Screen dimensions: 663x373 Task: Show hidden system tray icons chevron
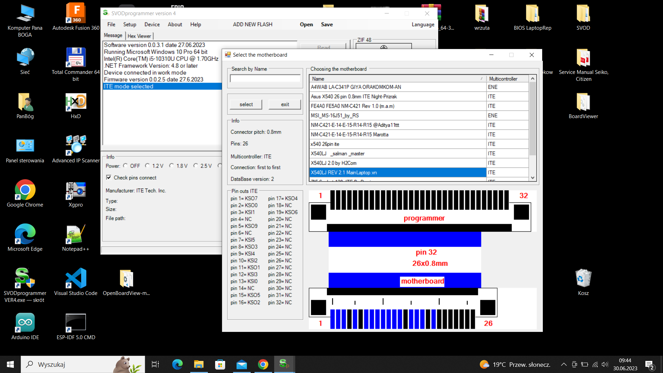564,364
